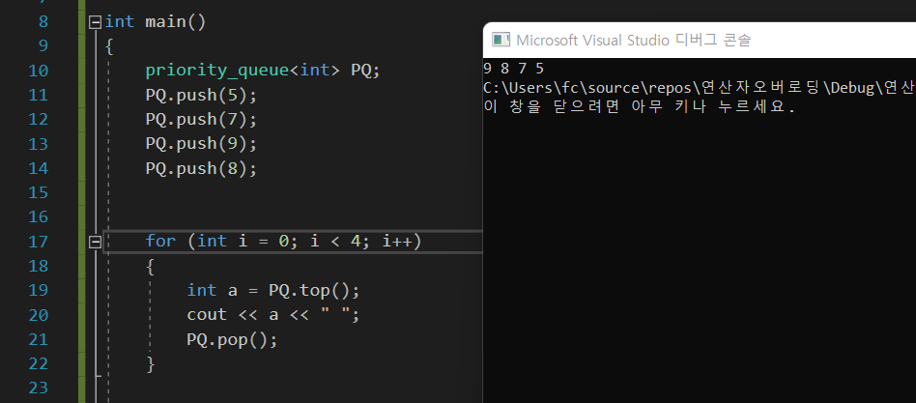Click line number 23 in the gutter

[39, 388]
